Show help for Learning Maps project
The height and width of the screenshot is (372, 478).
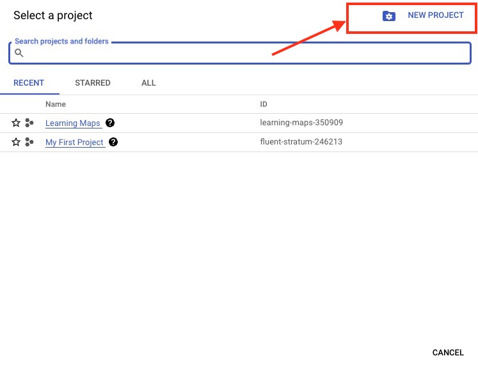point(110,123)
